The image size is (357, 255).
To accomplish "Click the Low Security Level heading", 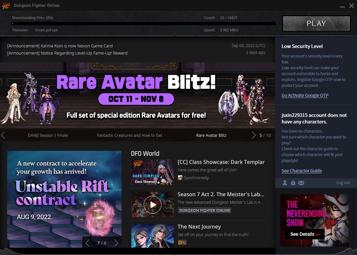I will click(302, 46).
